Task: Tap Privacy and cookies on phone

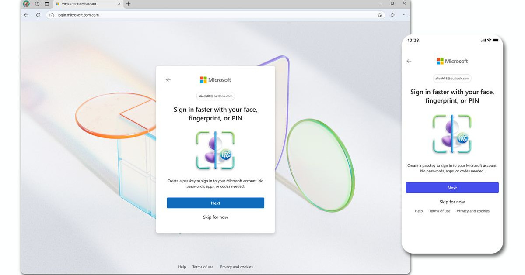Action: pyautogui.click(x=473, y=211)
